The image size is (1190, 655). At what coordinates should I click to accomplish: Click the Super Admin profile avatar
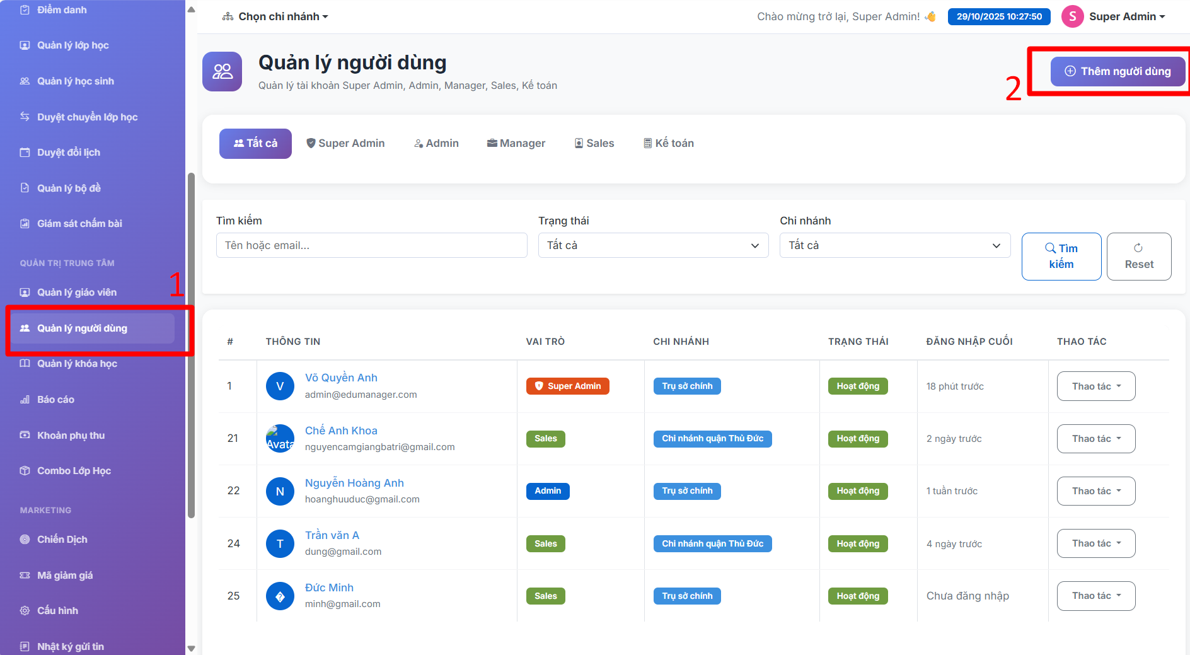pos(1072,16)
